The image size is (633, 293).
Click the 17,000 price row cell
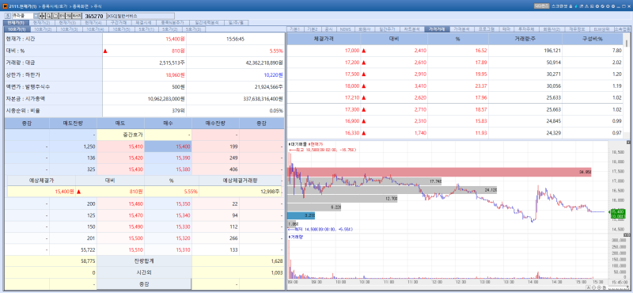324,51
